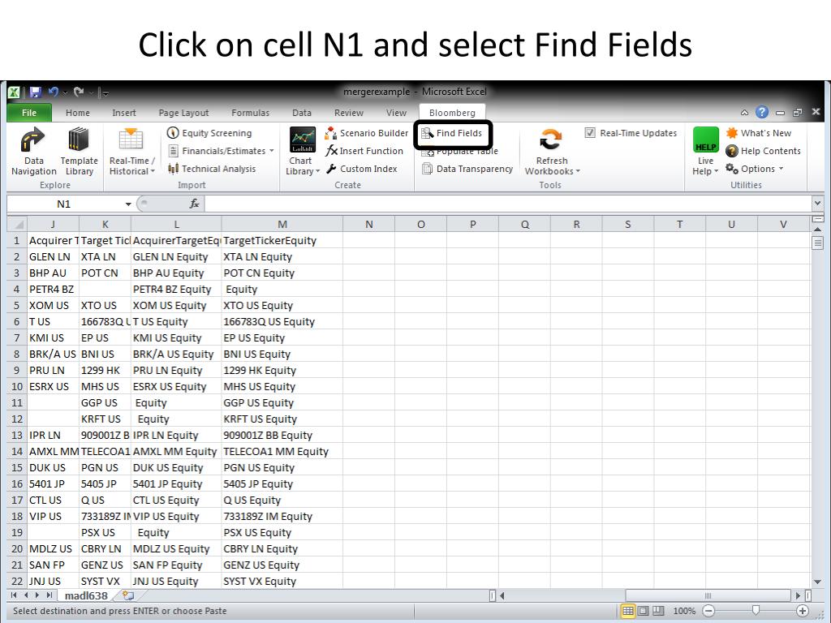831x623 pixels.
Task: Click the Zoom Out minus button
Action: point(708,611)
